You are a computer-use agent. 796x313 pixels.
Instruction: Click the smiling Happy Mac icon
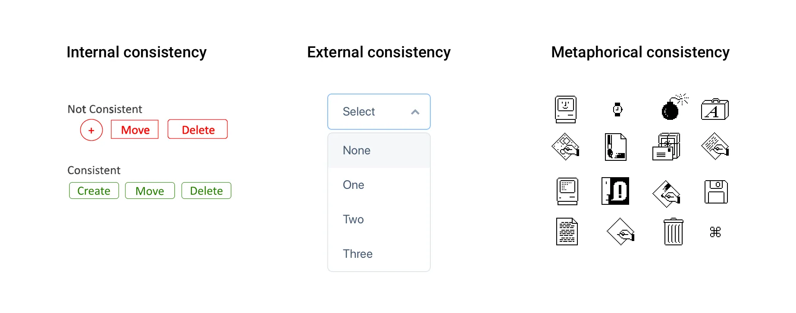point(565,109)
